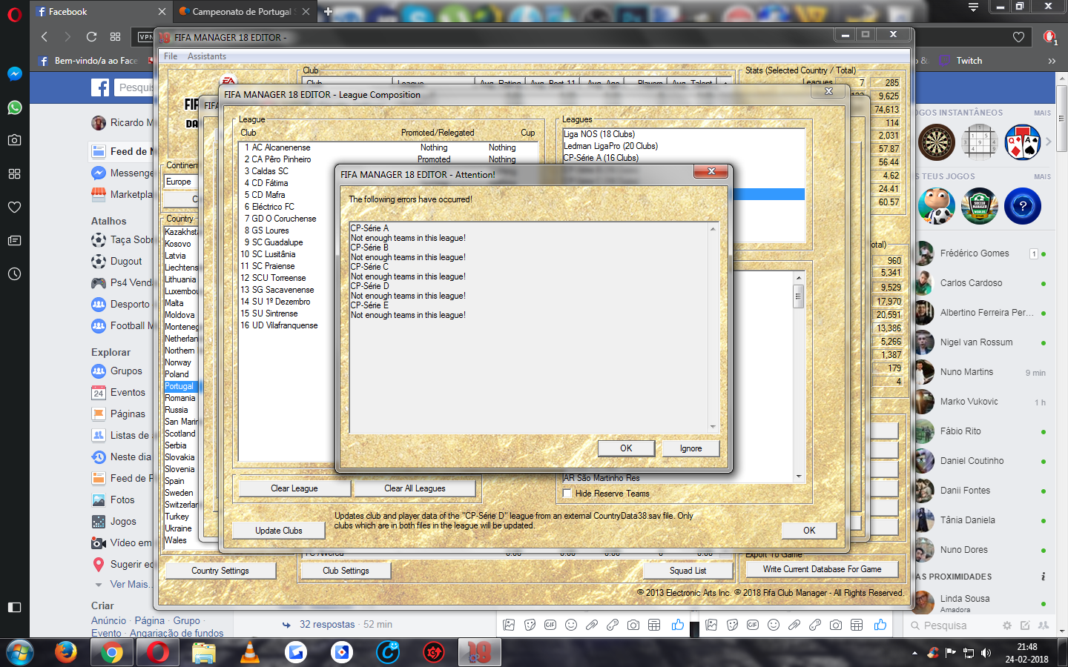
Task: Open a new browser tab with plus
Action: [328, 12]
